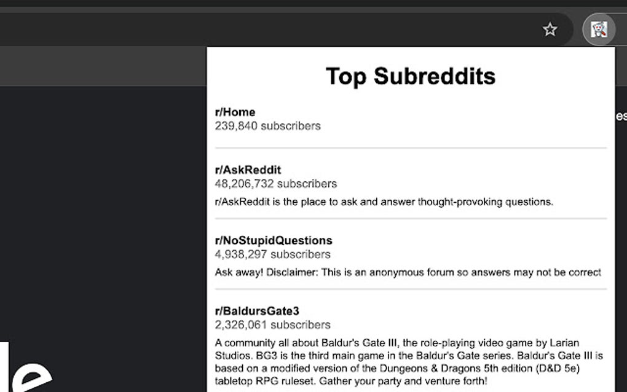Open r/NoStupidQuestions subreddit entry
The image size is (627, 392).
(273, 240)
